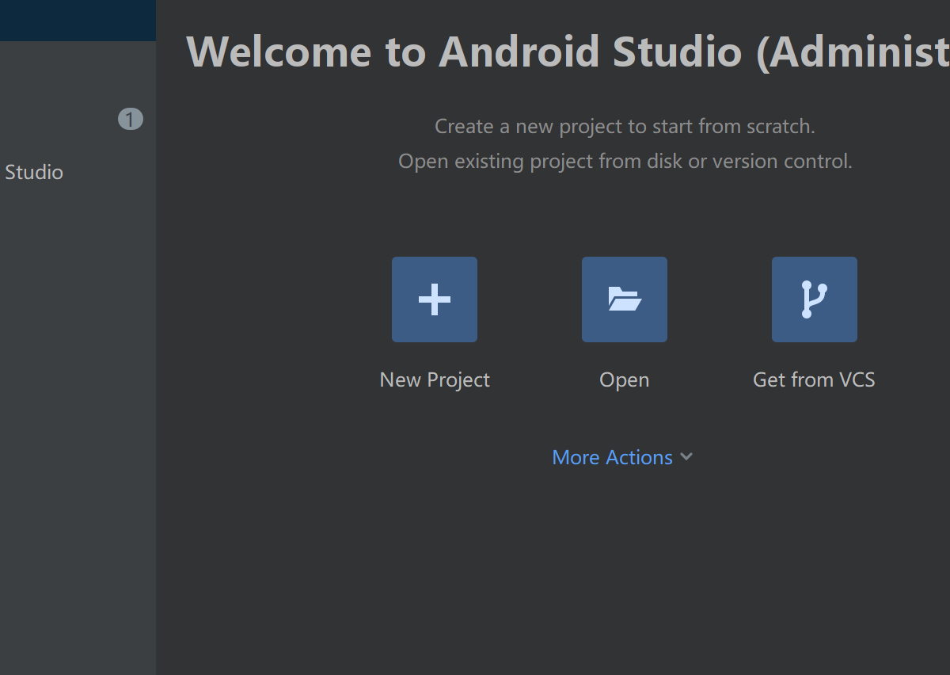Click the Open label under folder
Image resolution: width=950 pixels, height=675 pixels.
tap(625, 380)
